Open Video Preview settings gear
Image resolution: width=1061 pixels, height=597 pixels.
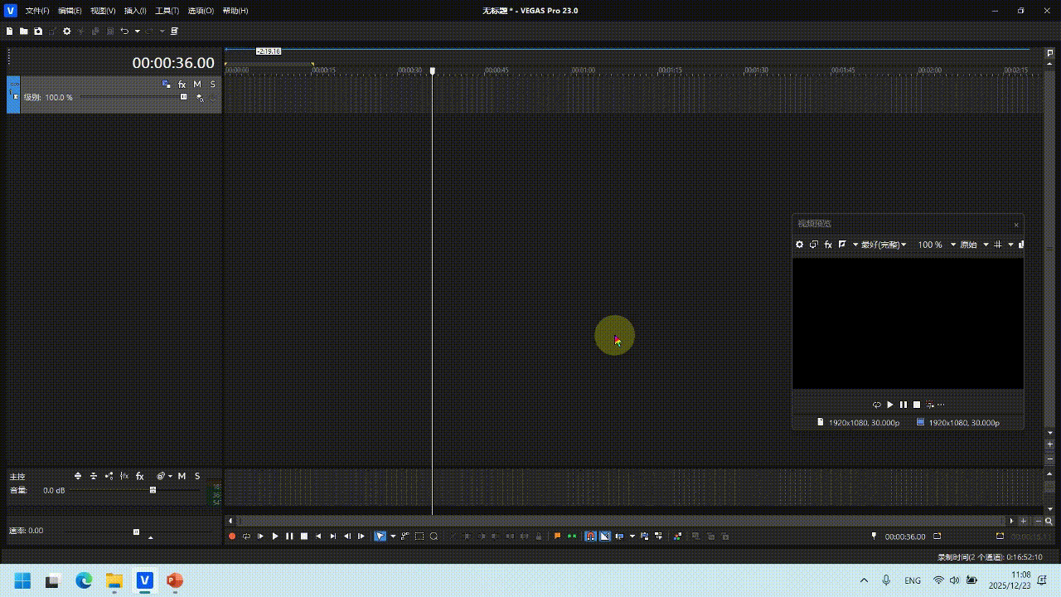pyautogui.click(x=798, y=244)
